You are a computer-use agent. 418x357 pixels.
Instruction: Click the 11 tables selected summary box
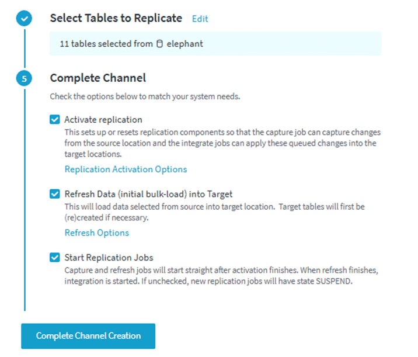pos(215,44)
